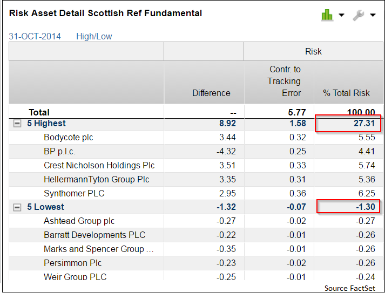
Task: Click BP total risk value 4.41
Action: click(367, 151)
